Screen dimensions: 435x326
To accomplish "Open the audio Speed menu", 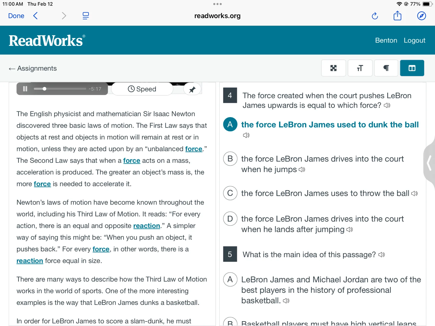I will pyautogui.click(x=142, y=89).
